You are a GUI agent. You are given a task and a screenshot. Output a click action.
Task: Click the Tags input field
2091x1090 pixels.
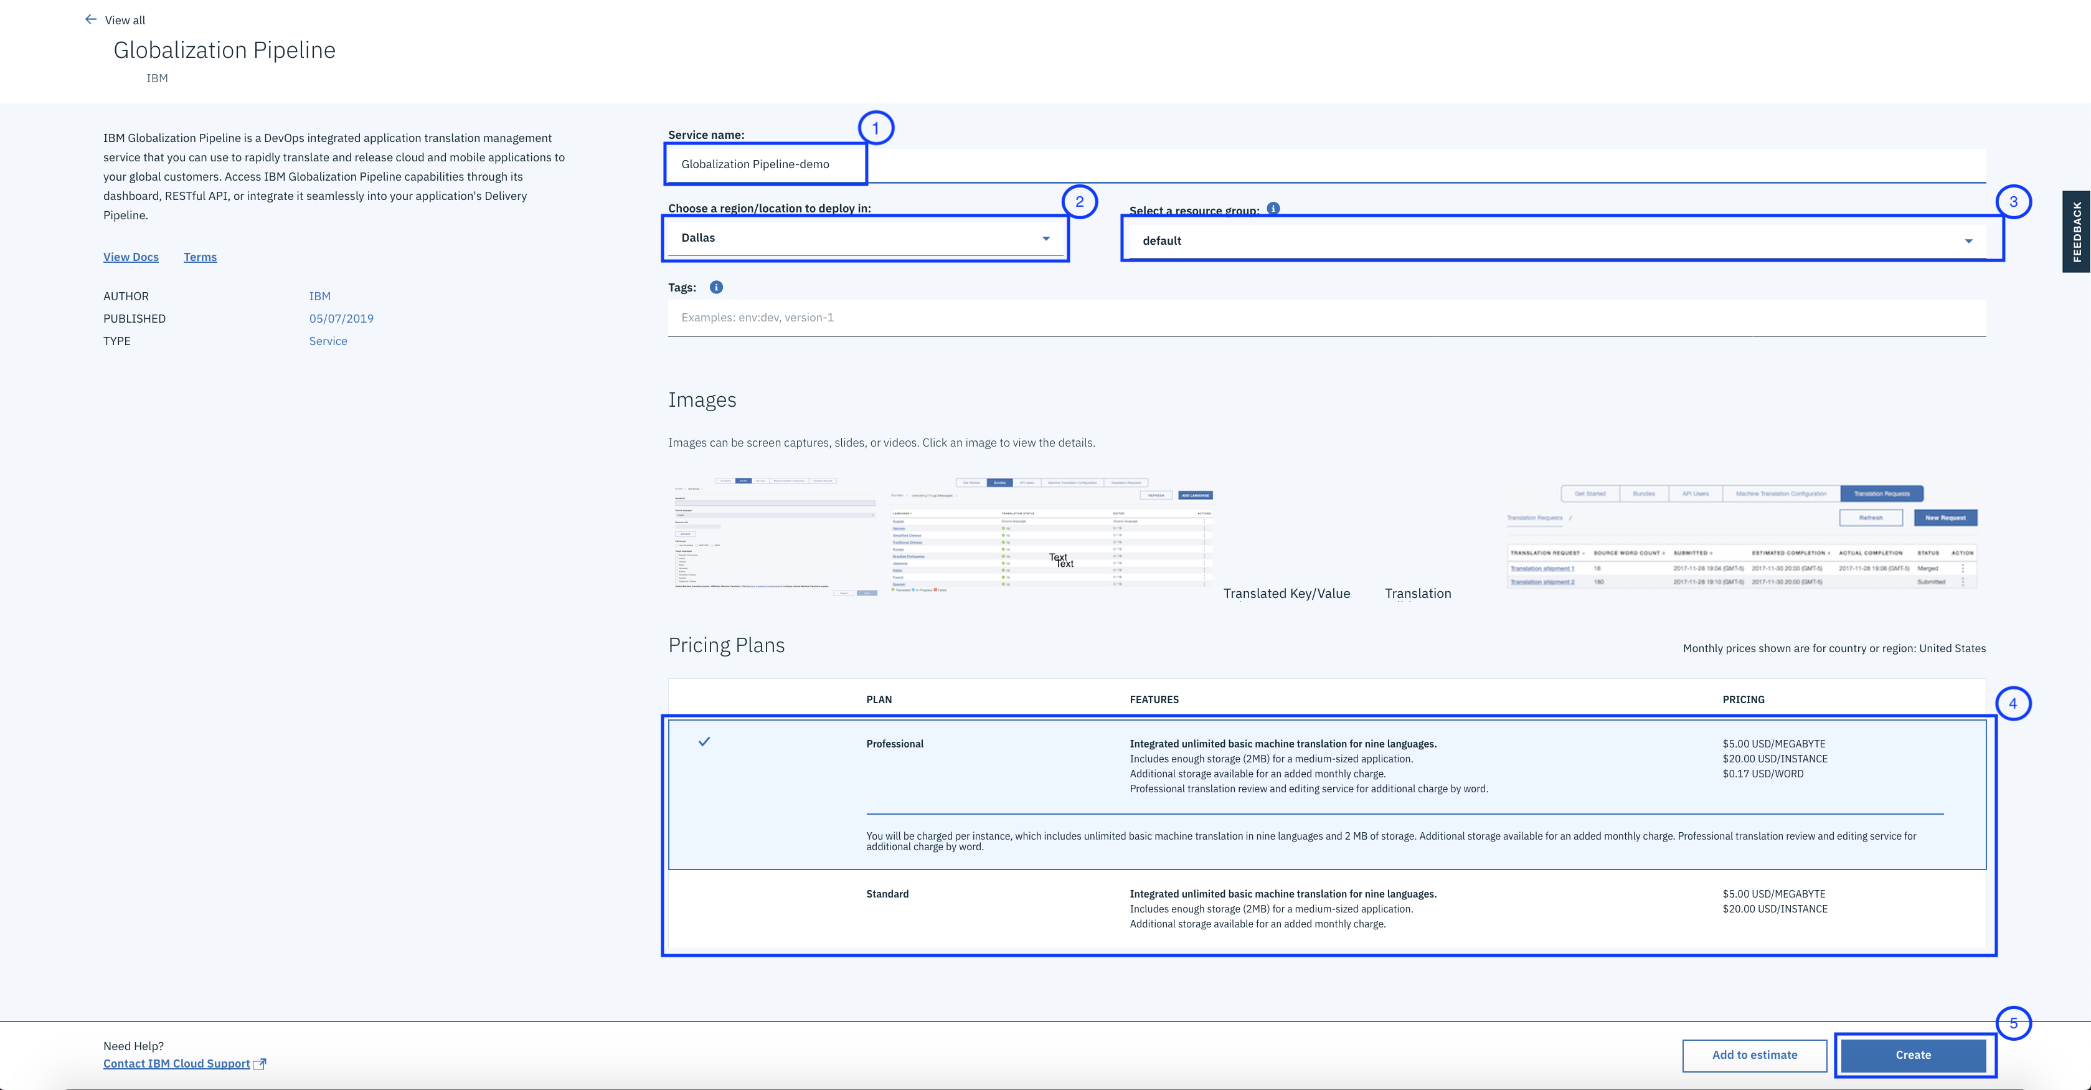(x=1326, y=318)
